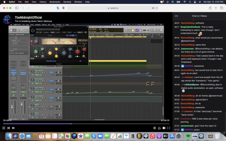
Task: Open video settings gear icon
Action: [x=154, y=128]
